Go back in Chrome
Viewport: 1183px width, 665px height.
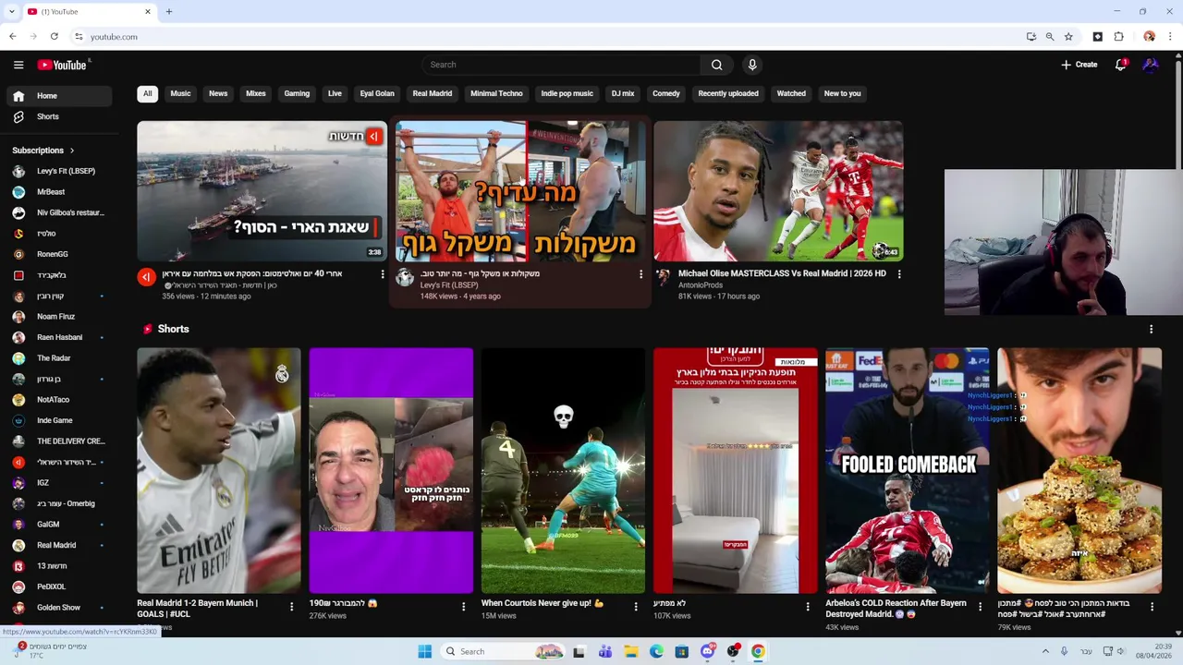click(x=13, y=37)
